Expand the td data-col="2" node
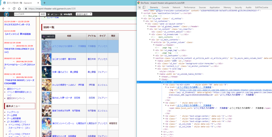 (164, 116)
